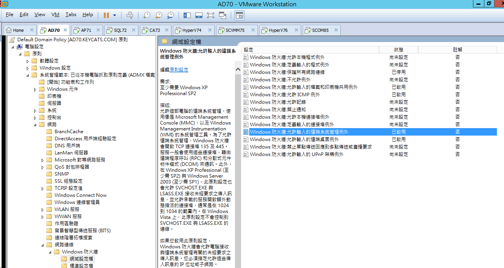Expand the QoS 封包排程器 node
504x268 pixels.
point(42,167)
